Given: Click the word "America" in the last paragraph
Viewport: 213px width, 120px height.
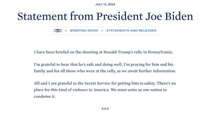Looking at the screenshot, I should (101, 90).
